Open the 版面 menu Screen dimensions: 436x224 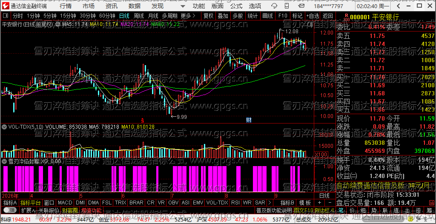[217, 6]
